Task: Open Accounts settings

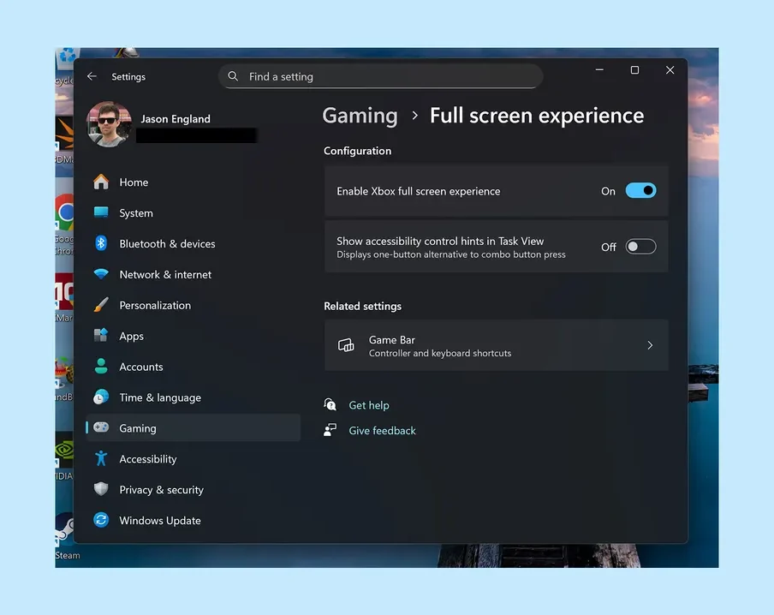Action: point(141,367)
